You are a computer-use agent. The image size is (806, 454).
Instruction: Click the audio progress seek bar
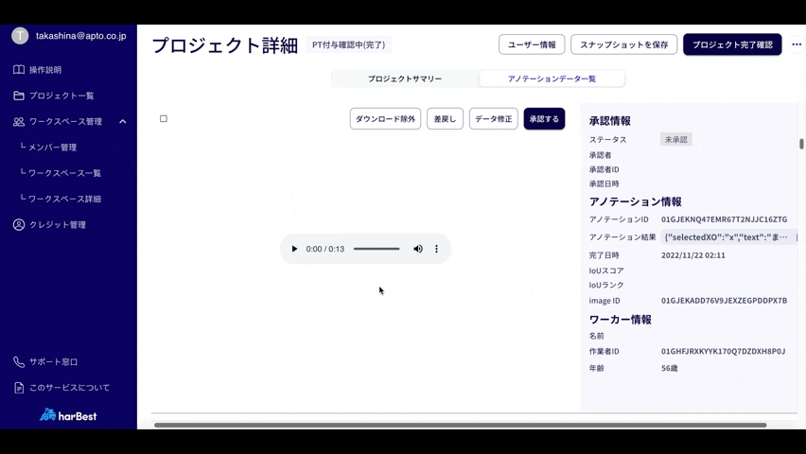pyautogui.click(x=377, y=249)
